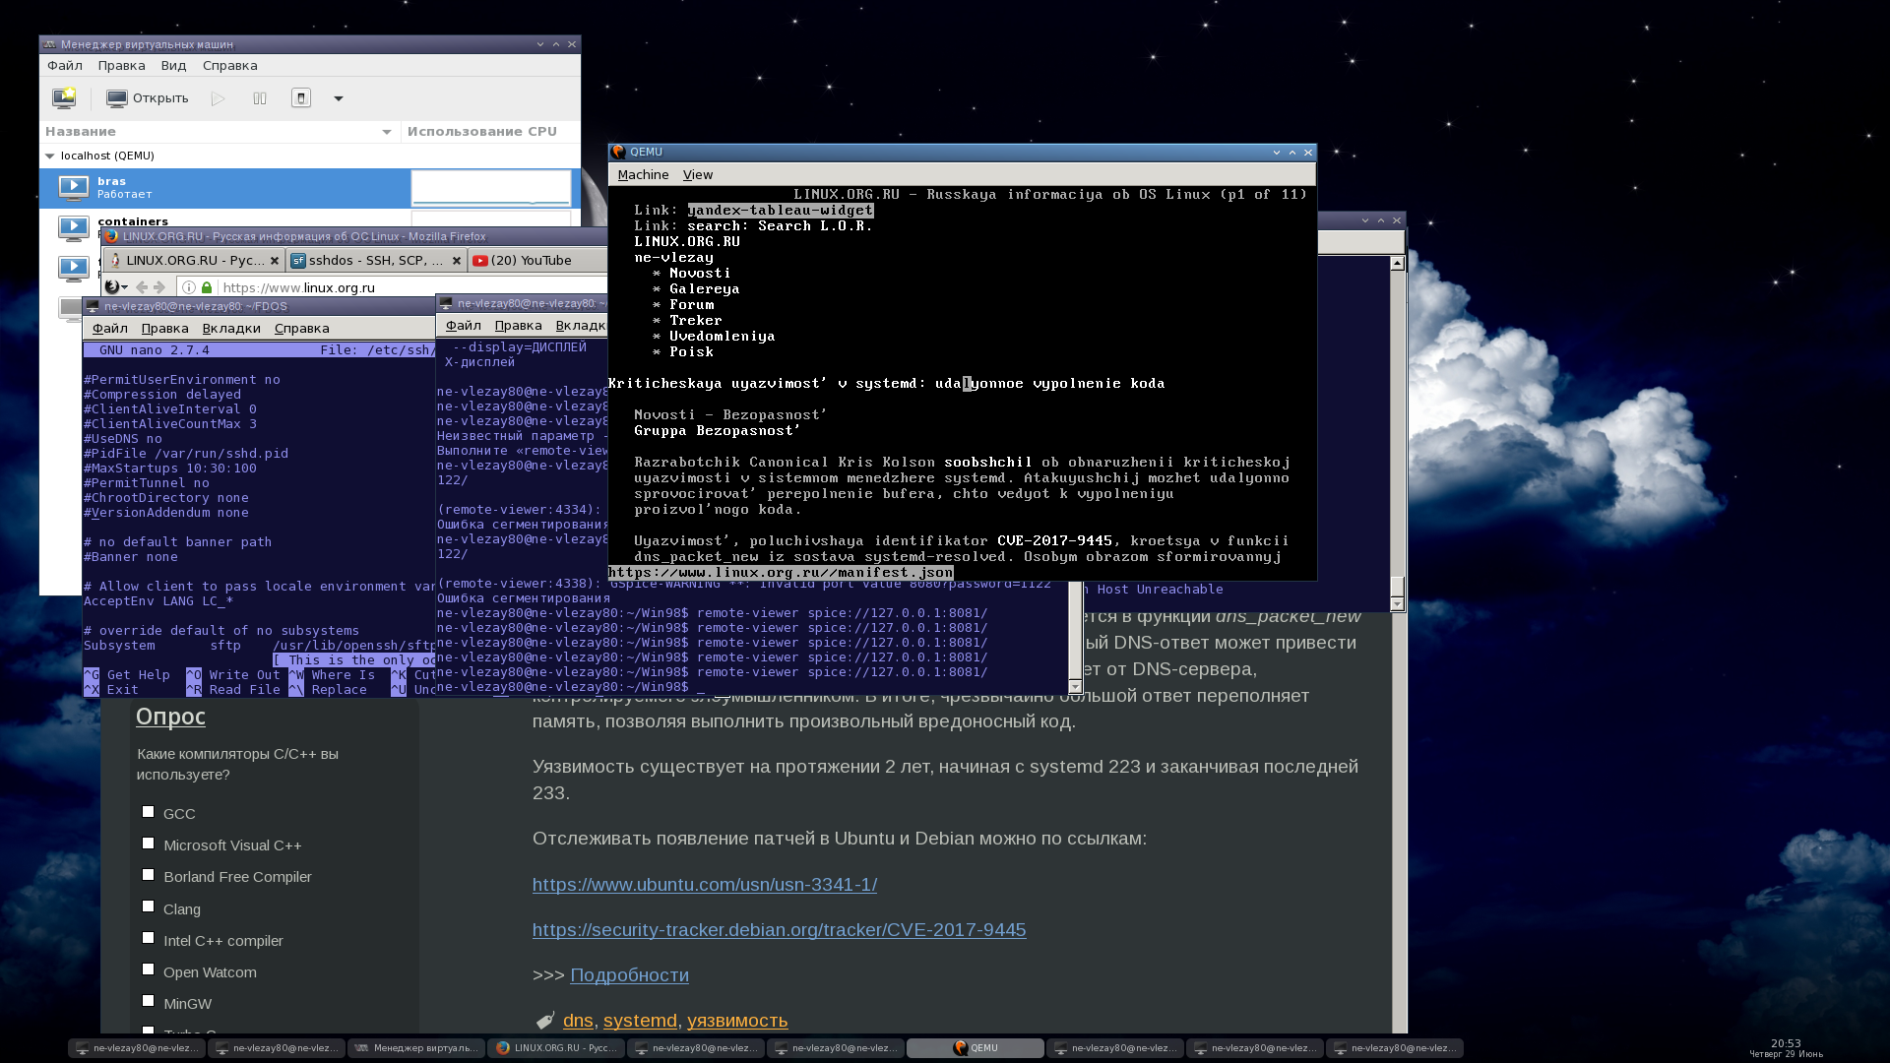Click the Открыть button in VM manager

coord(148,98)
